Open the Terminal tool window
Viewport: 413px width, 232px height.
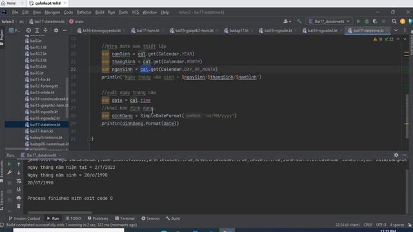tap(125, 218)
